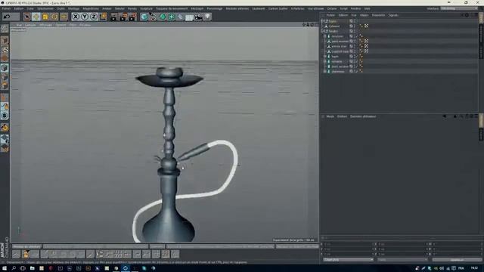Switch to Polygons mode
Viewport: 484px width, 272px height.
click(x=5, y=85)
